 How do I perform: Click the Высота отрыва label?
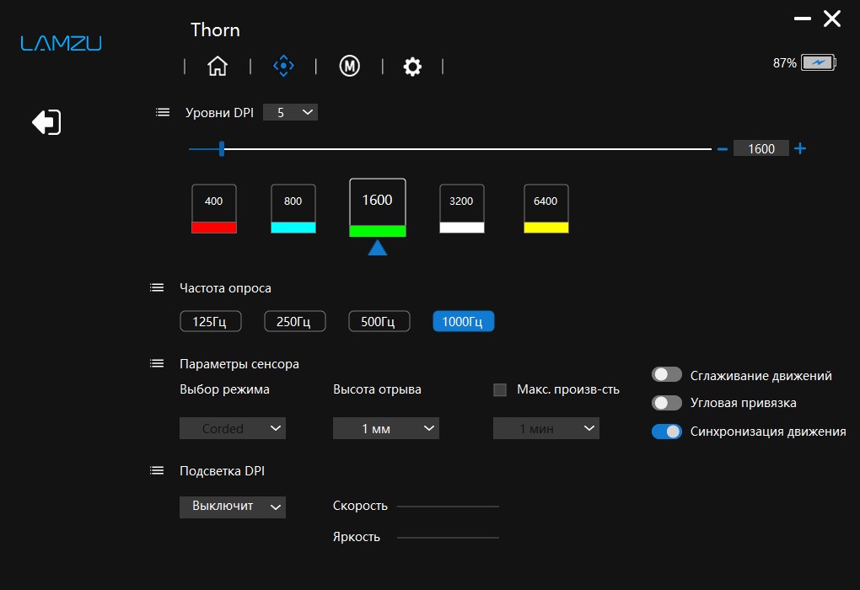pos(377,389)
